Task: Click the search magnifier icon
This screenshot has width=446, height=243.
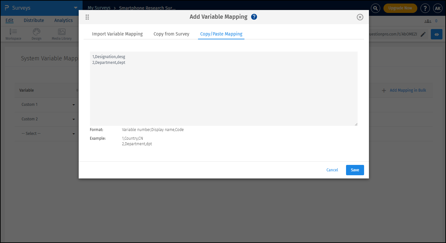Action: click(x=375, y=8)
